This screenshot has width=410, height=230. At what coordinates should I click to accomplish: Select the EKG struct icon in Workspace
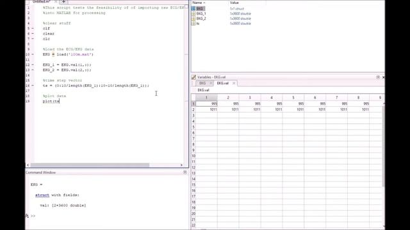(193, 8)
